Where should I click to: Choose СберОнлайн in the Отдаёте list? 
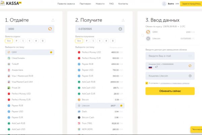click(x=30, y=58)
